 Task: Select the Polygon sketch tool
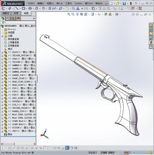[50, 8]
